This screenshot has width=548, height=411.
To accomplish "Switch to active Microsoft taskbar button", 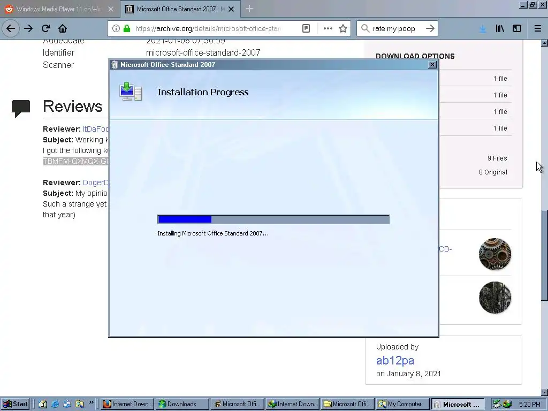I will click(x=458, y=404).
